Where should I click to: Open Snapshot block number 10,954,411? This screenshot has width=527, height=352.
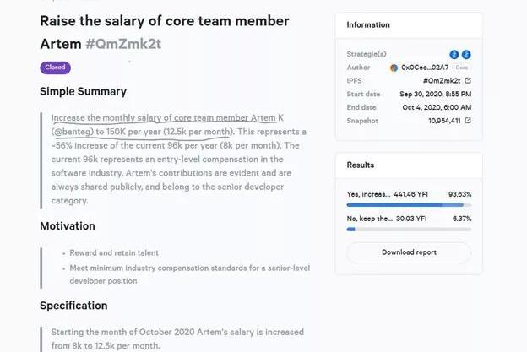(x=443, y=121)
